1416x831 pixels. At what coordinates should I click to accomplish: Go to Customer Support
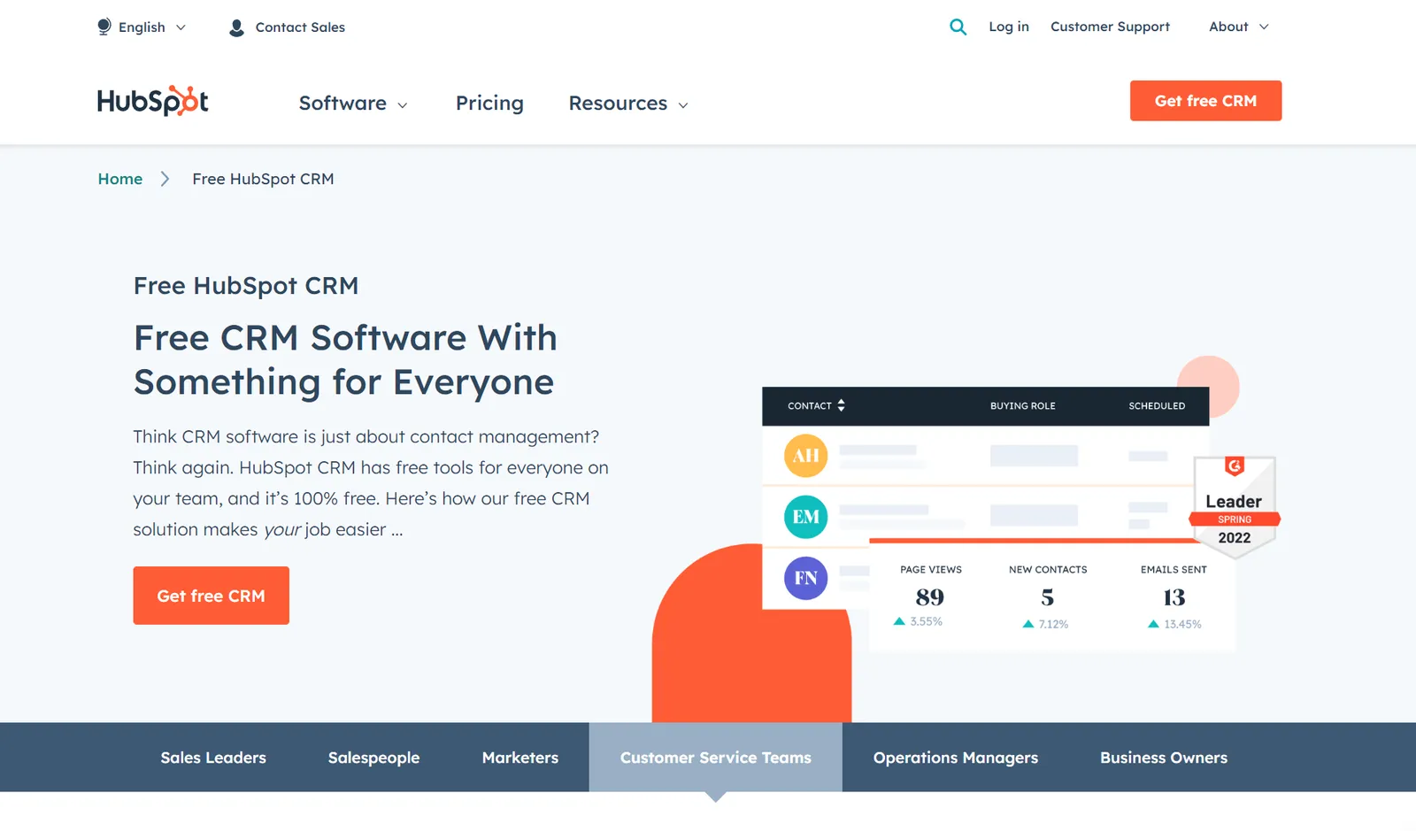pyautogui.click(x=1110, y=27)
